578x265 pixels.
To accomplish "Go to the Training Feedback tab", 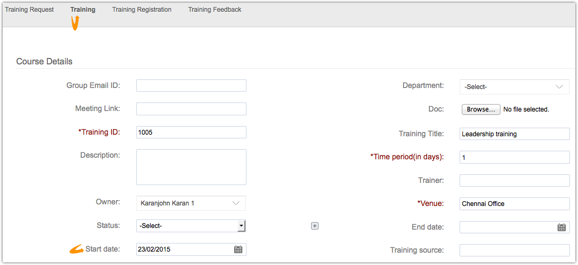I will pos(215,10).
